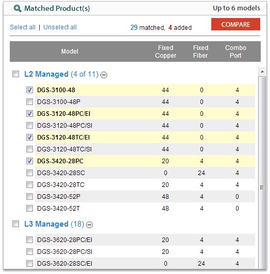This screenshot has height=274, width=270.
Task: Click the Fixed Fiber column header
Action: click(x=200, y=52)
